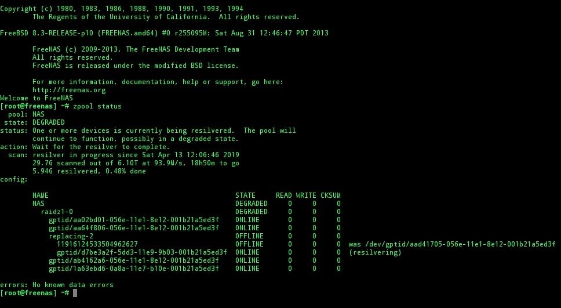Click the STATE column header
561x308 pixels.
[246, 195]
